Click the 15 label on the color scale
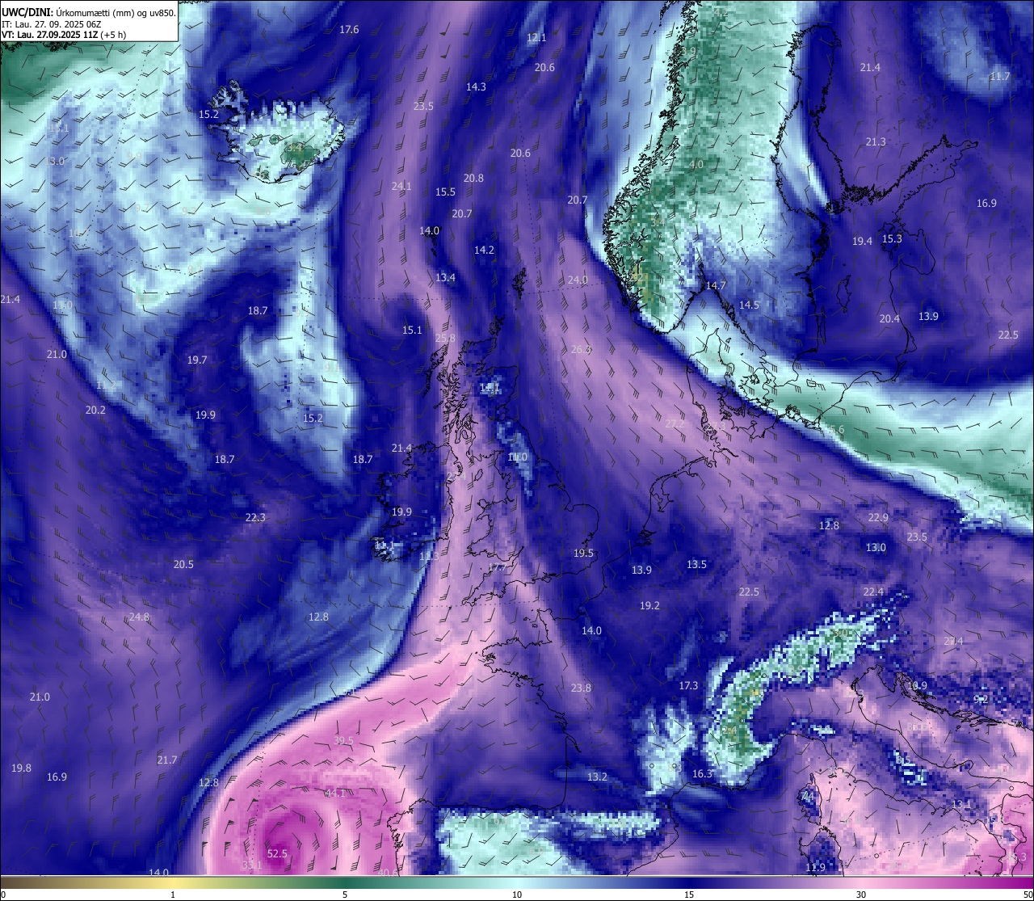 (x=689, y=895)
